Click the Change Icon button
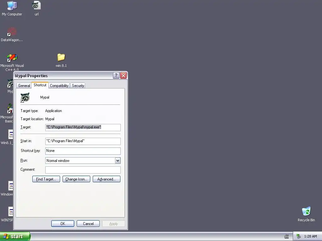Screen dimensions: 322x241 pyautogui.click(x=76, y=179)
